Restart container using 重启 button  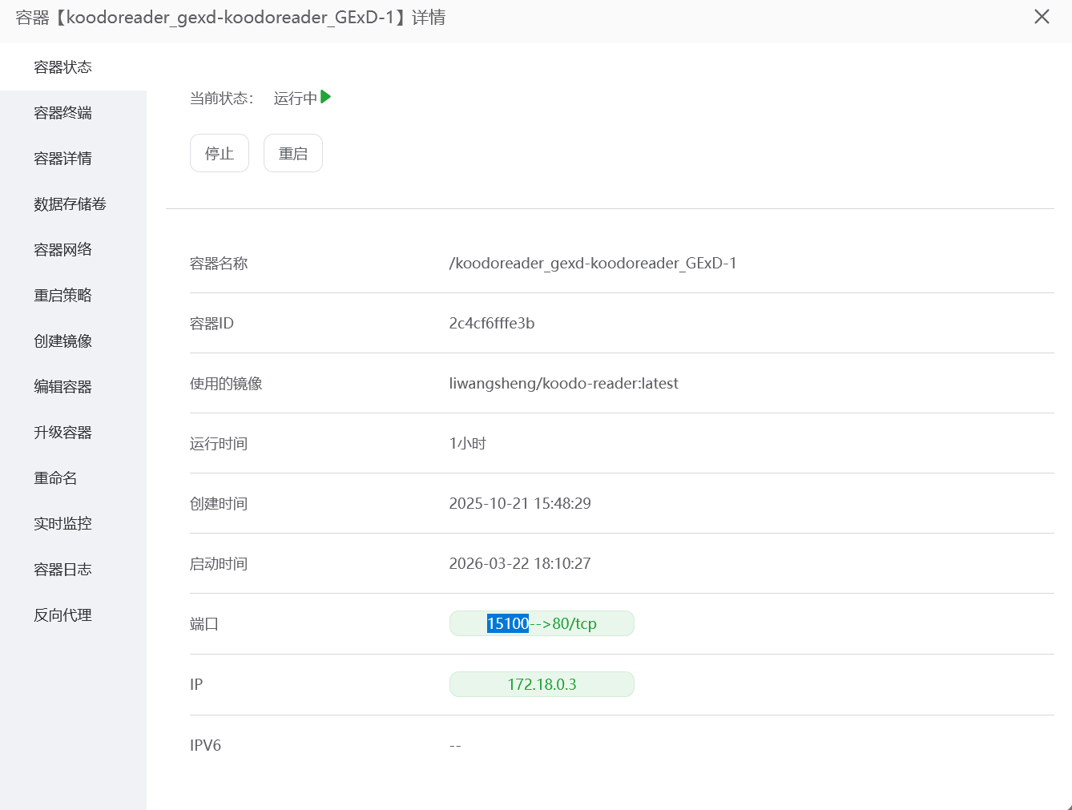(293, 153)
